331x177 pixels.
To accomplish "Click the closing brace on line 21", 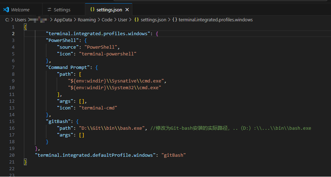I will 25,162.
